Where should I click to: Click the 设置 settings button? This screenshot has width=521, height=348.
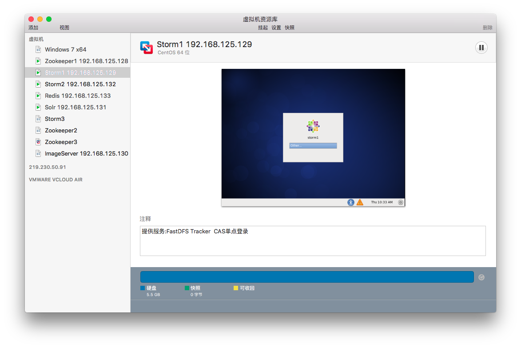[x=276, y=28]
